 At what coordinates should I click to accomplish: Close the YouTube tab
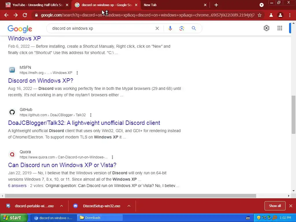tap(67, 5)
